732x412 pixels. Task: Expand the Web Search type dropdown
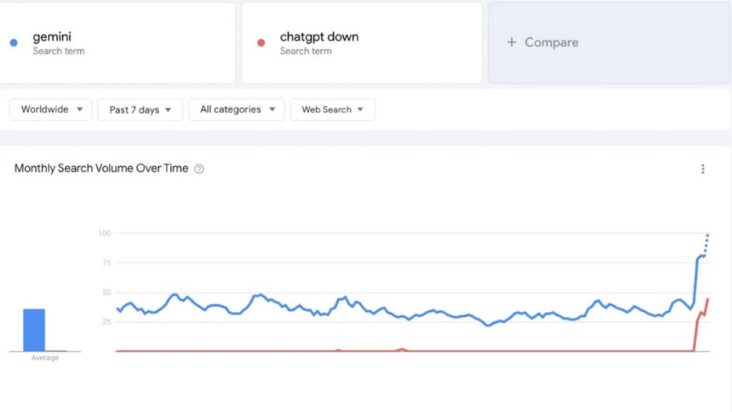click(x=332, y=109)
